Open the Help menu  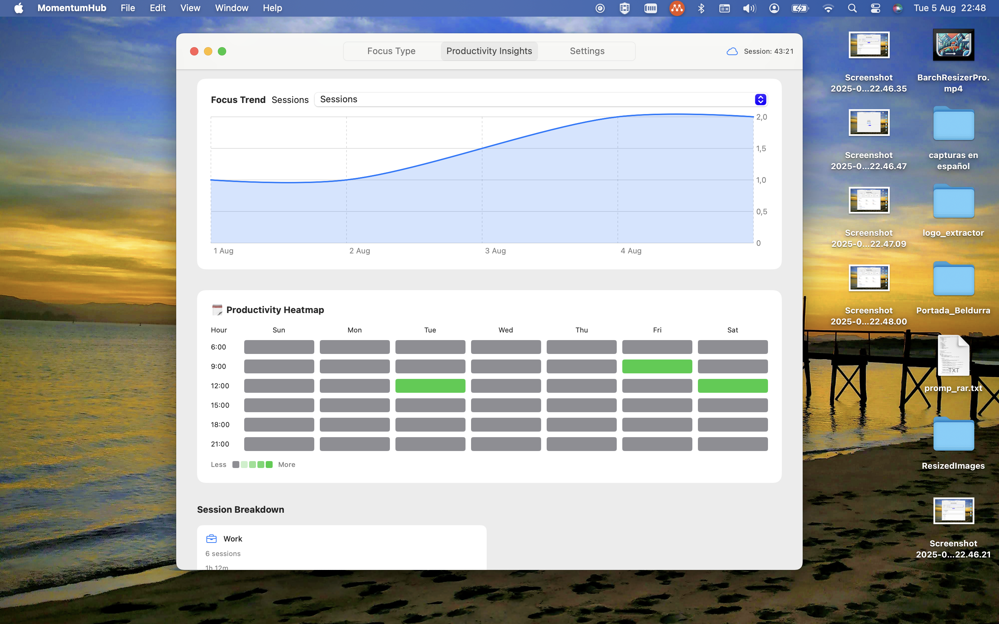point(272,8)
